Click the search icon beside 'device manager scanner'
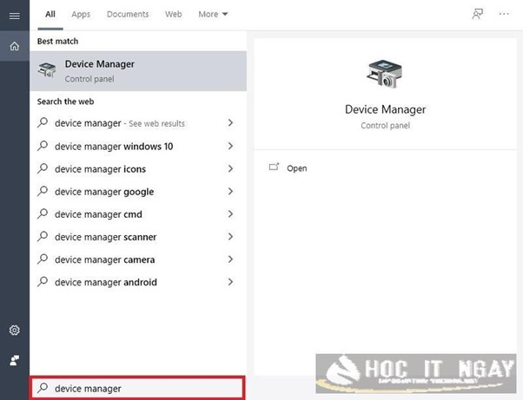This screenshot has width=523, height=400. pyautogui.click(x=43, y=237)
